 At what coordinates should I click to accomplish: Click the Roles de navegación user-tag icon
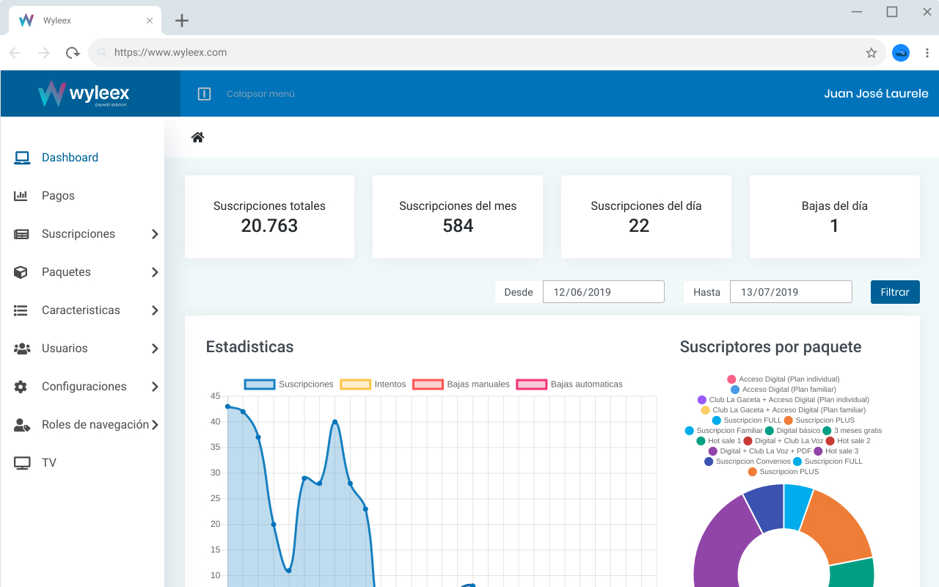click(x=22, y=425)
